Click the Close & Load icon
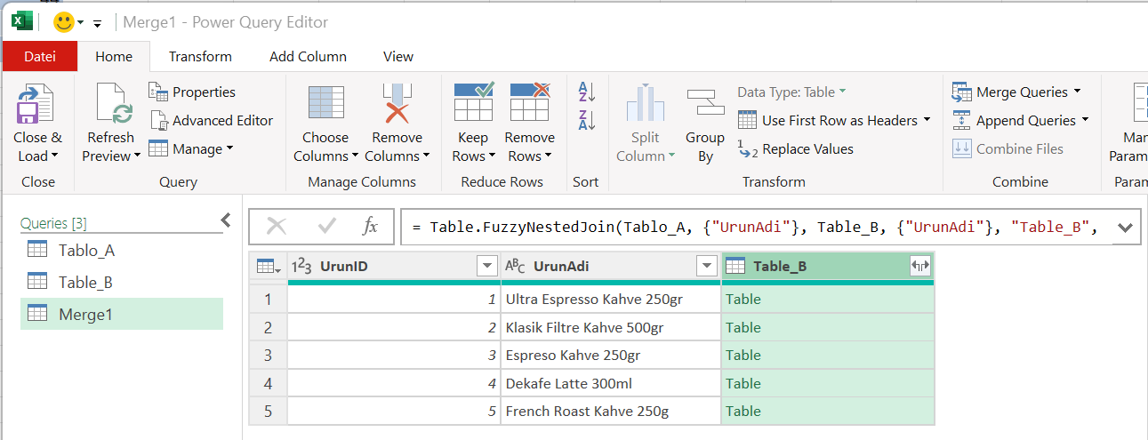Viewport: 1148px width, 440px height. [36, 105]
